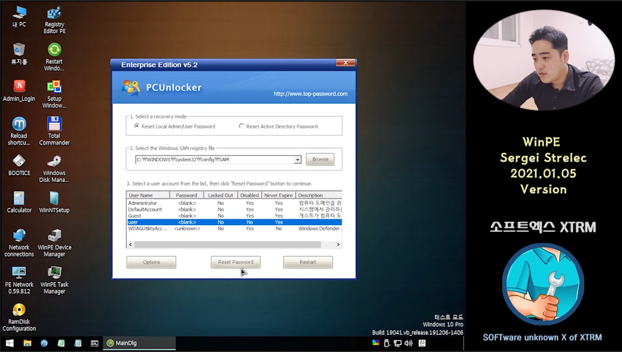Image resolution: width=622 pixels, height=352 pixels.
Task: Click the SAM registry file path field
Action: (x=214, y=160)
